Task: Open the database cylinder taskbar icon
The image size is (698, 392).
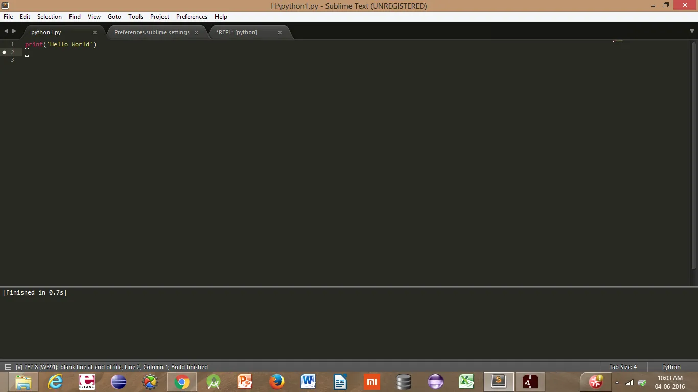Action: point(404,382)
